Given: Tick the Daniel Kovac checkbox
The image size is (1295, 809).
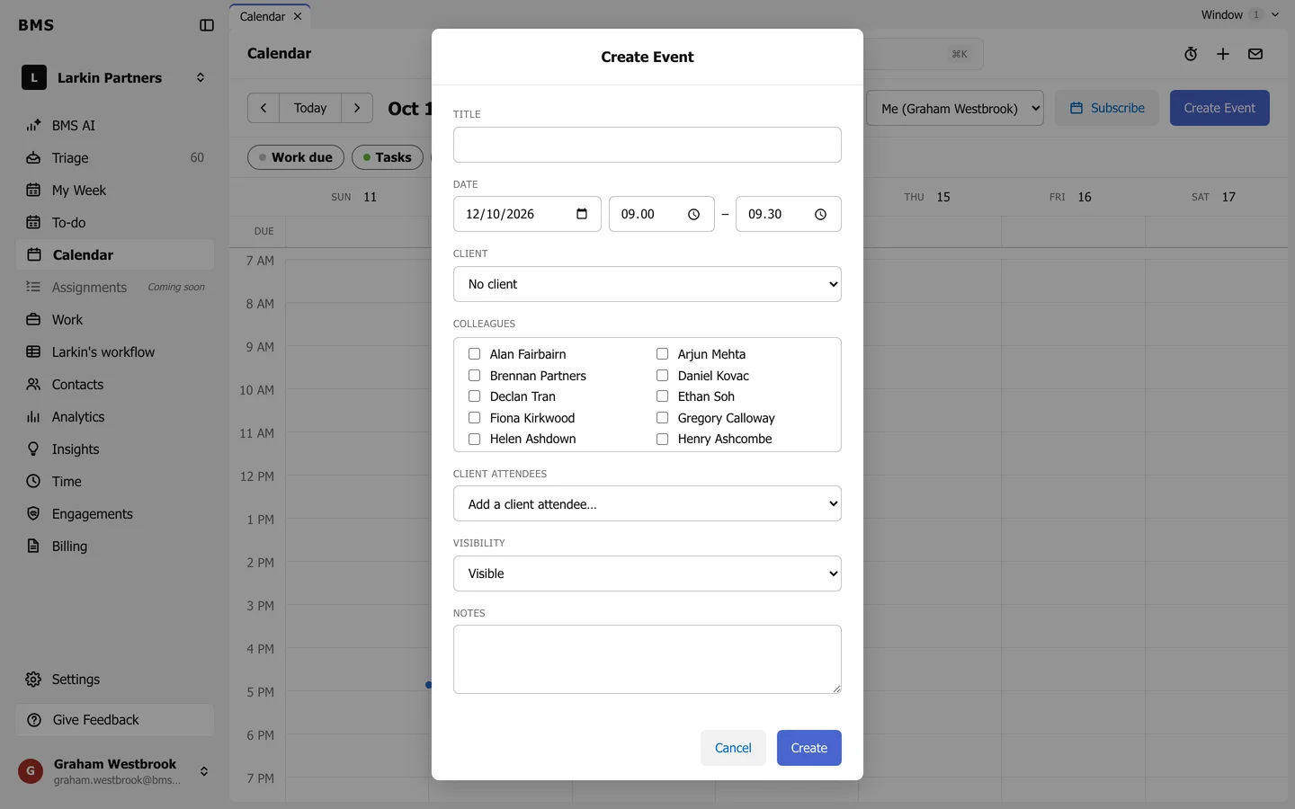Looking at the screenshot, I should pos(662,376).
